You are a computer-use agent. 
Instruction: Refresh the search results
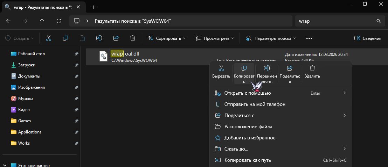(58, 21)
